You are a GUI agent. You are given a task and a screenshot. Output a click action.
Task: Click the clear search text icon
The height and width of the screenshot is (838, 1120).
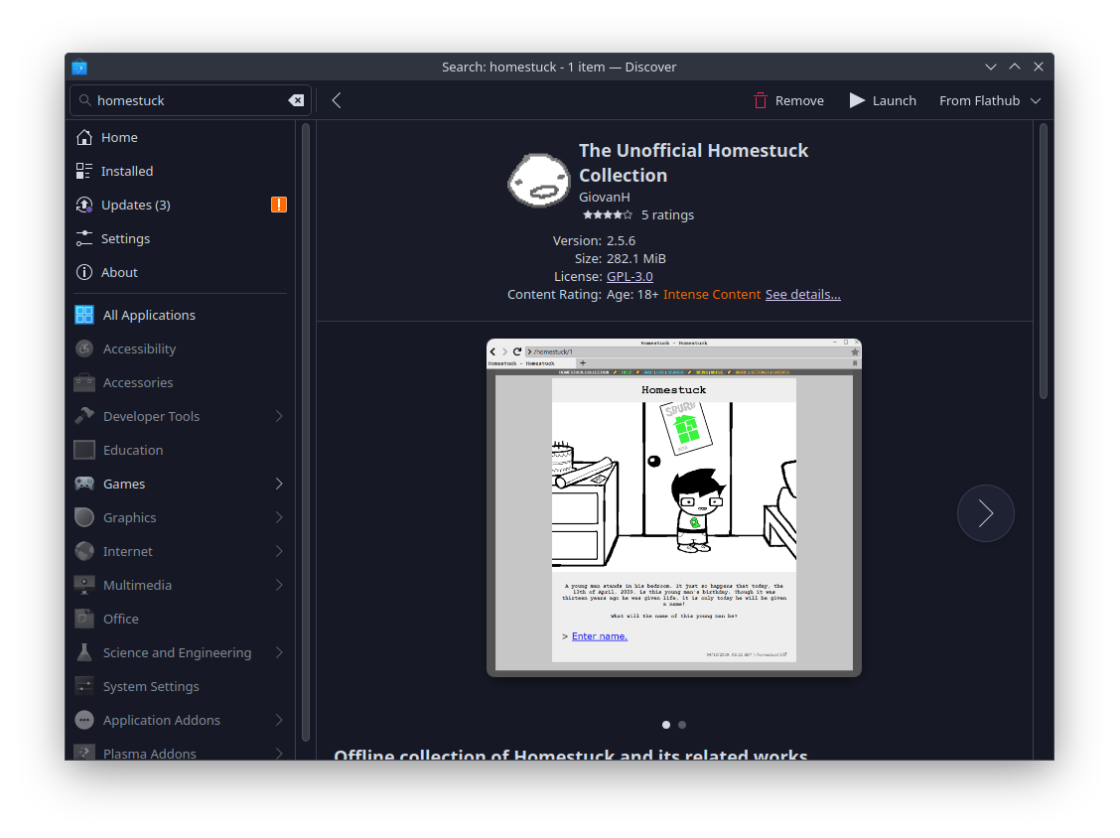pos(296,100)
